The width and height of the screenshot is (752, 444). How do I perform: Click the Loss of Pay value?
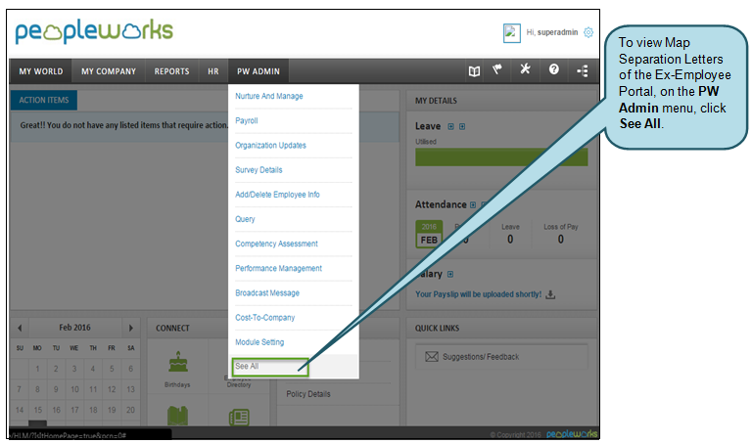pos(561,240)
